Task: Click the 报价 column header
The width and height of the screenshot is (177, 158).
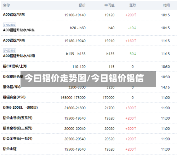Action: click(82, 5)
